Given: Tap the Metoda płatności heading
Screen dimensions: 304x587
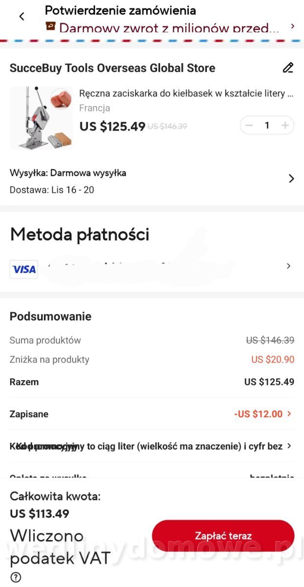Looking at the screenshot, I should [80, 235].
